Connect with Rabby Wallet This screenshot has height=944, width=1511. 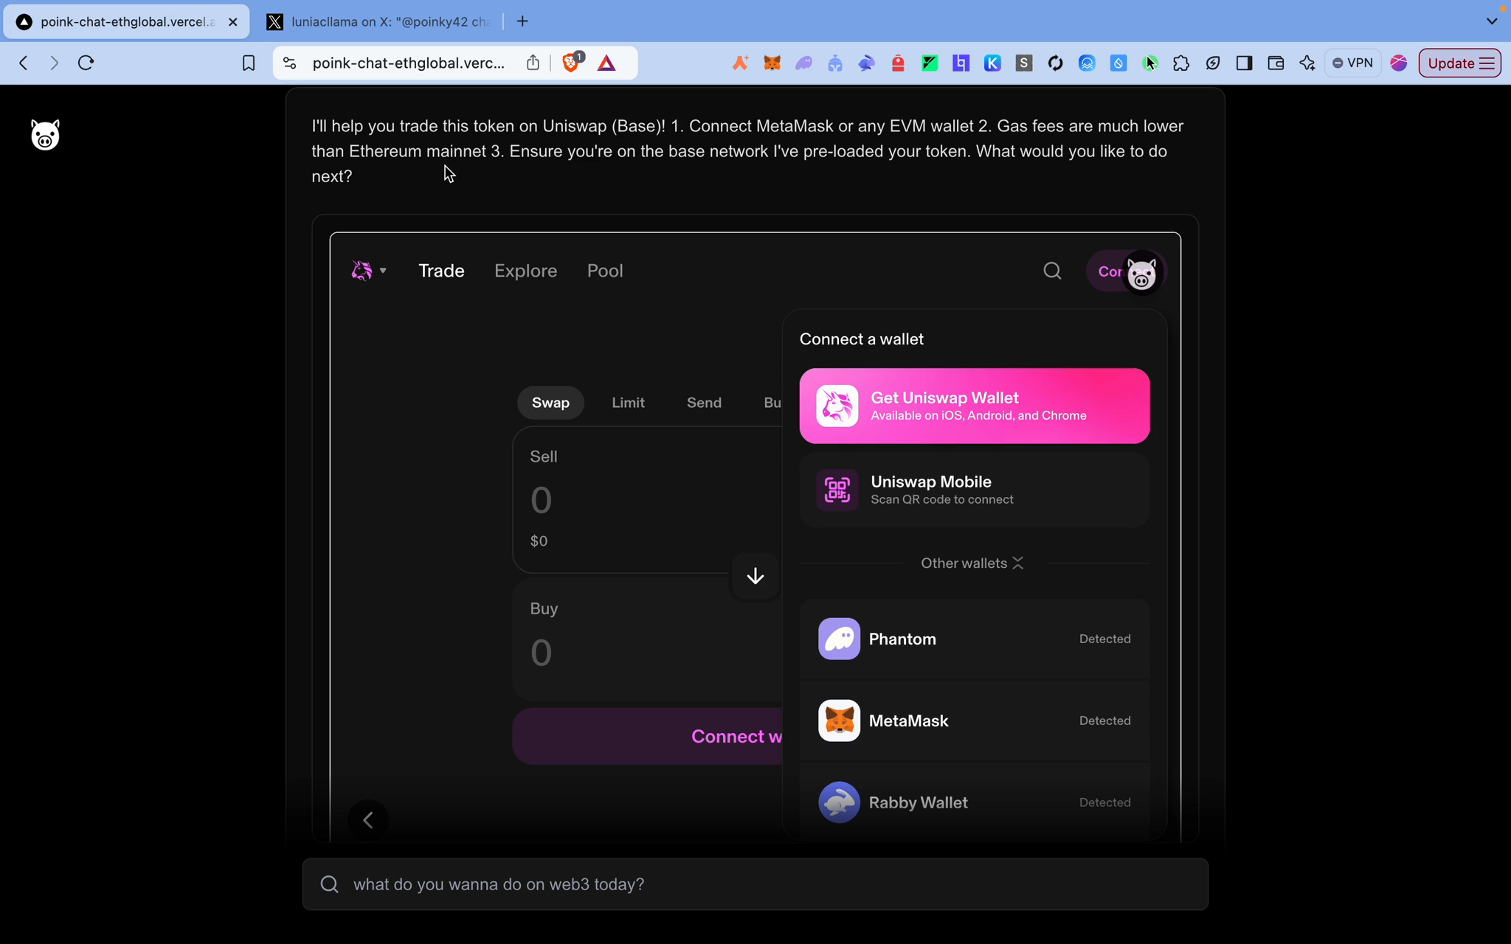(974, 802)
